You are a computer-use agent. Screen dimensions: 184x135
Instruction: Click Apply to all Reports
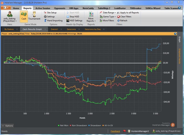(128, 13)
